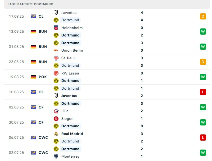Click the Union Berlin club crest
This screenshot has width=212, height=161.
tap(56, 50)
